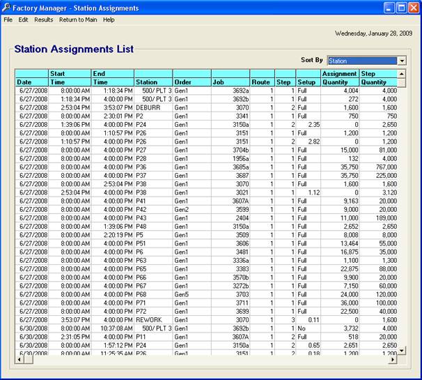Click job cell 1956a
422x380 pixels.
(230, 158)
